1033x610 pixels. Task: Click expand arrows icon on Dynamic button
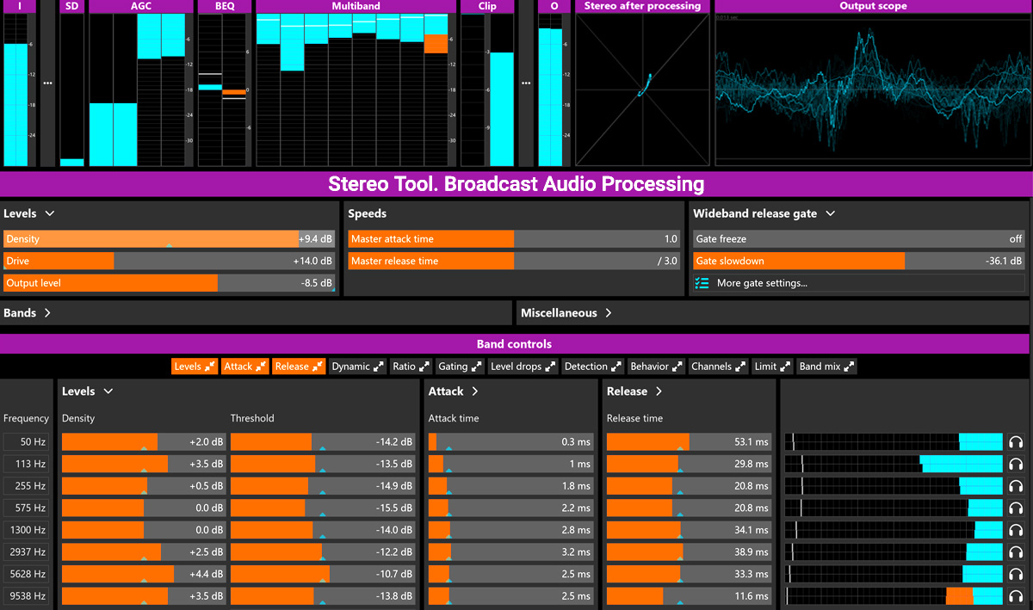[x=378, y=367]
